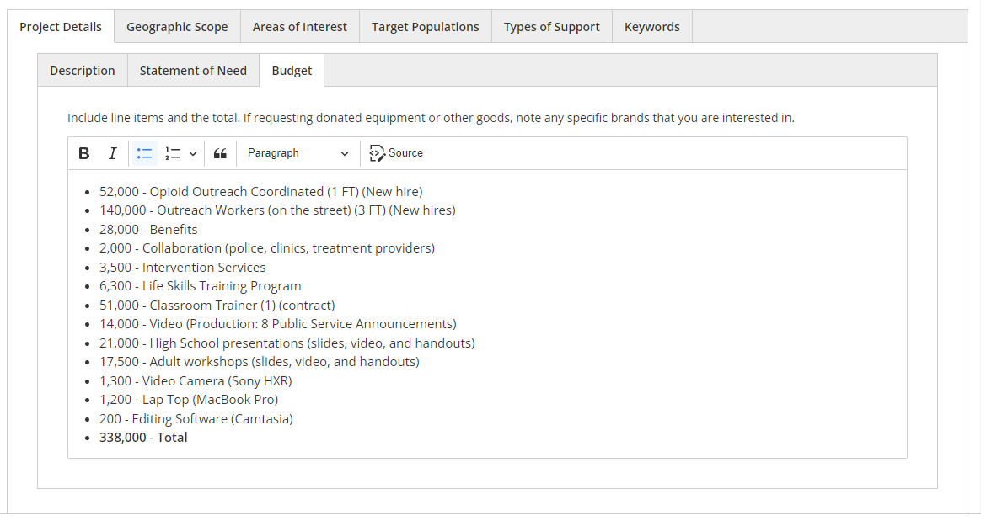Select the Budget sub-tab
Screen dimensions: 981x521
point(292,71)
